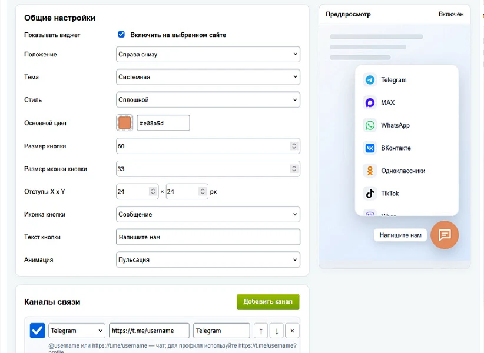Click the Общие настройки heading
This screenshot has width=484, height=353.
(60, 18)
